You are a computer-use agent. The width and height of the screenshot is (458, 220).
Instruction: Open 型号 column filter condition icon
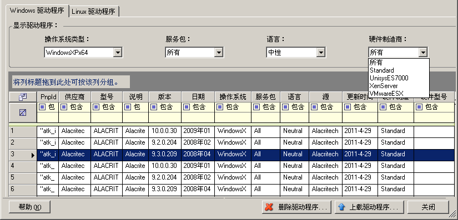96,107
